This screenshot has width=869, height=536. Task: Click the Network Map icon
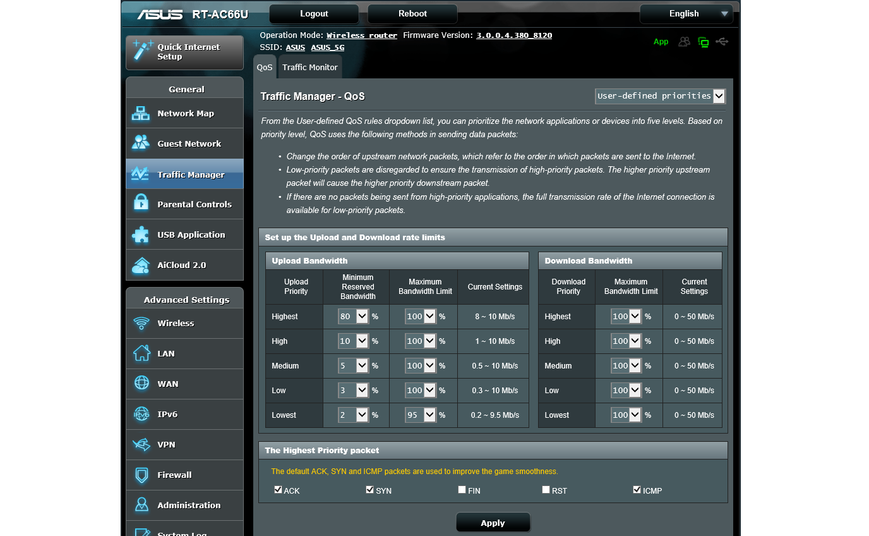click(141, 114)
